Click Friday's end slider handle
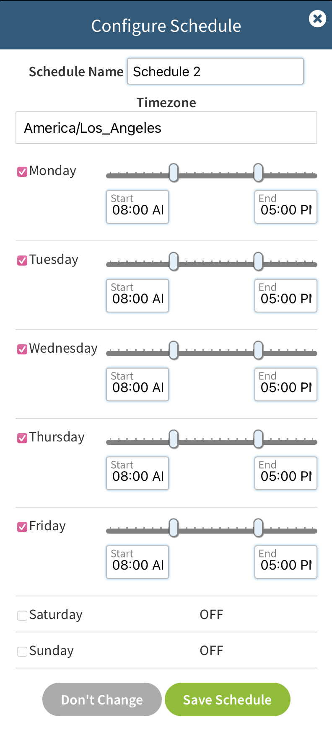 [259, 528]
